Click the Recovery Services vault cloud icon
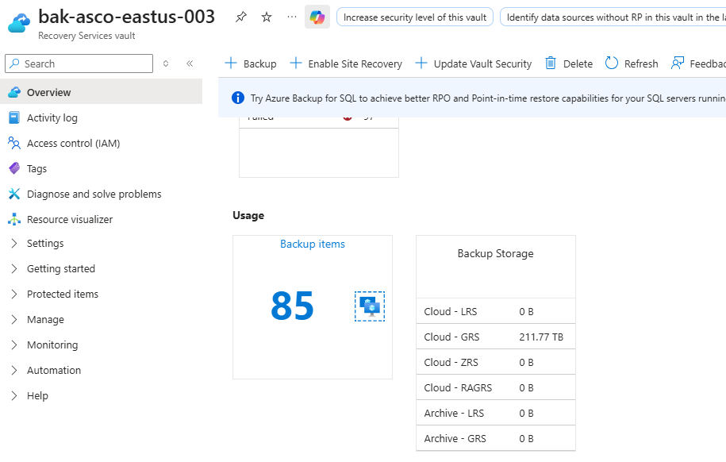This screenshot has width=726, height=462. [x=19, y=23]
